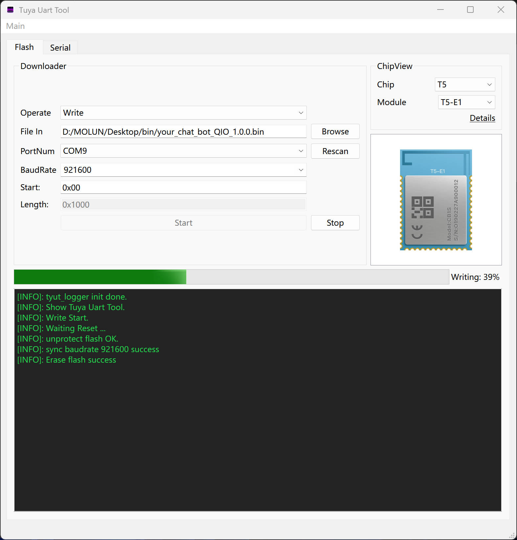Expand the Module T5-E1 dropdown
Image resolution: width=517 pixels, height=540 pixels.
point(466,102)
